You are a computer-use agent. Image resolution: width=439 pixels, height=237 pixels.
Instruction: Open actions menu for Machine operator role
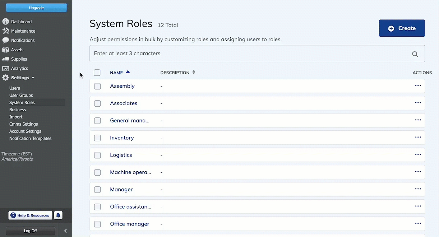[418, 172]
